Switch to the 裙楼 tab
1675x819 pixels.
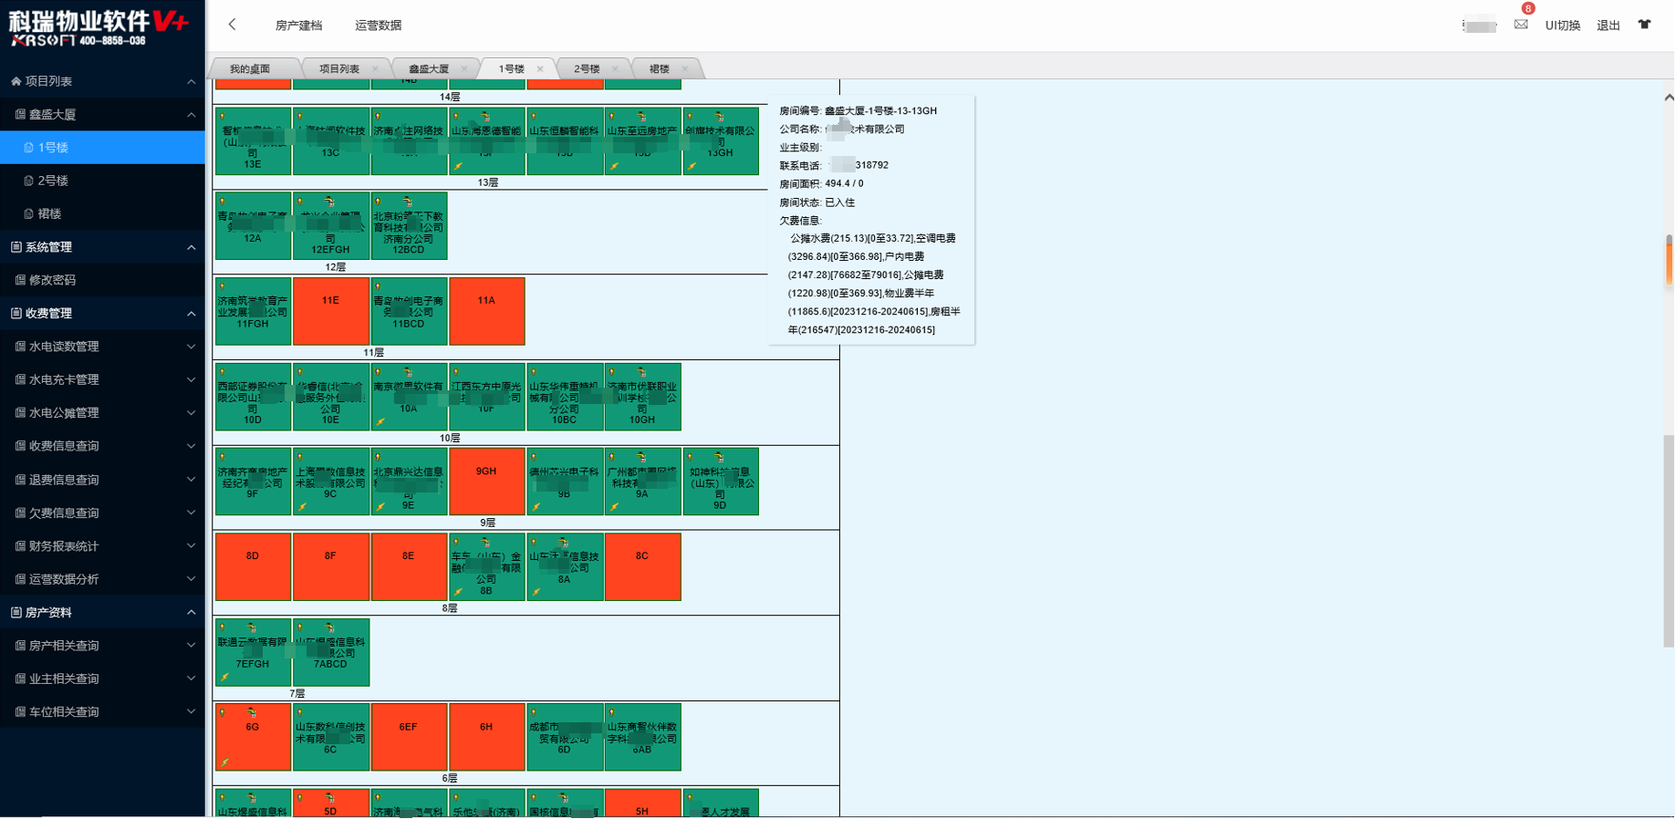[x=660, y=69]
